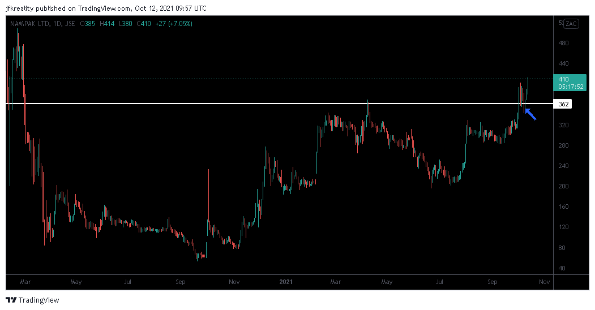Click the NAMPAK LTD symbol title
The width and height of the screenshot is (595, 310).
click(29, 24)
